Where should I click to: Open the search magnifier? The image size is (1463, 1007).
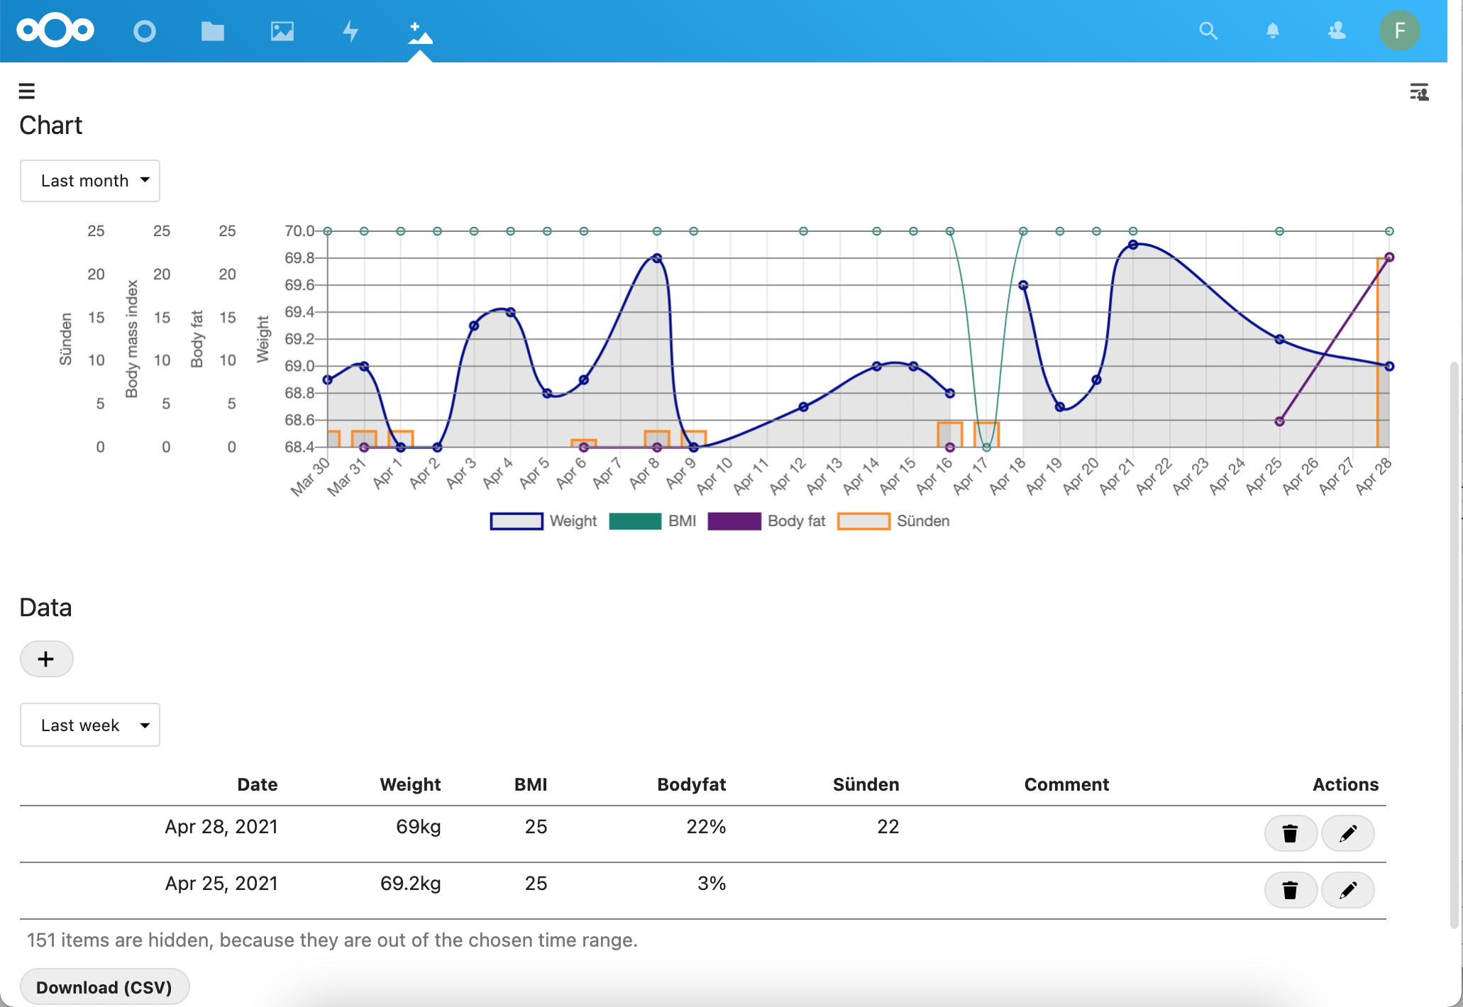tap(1209, 30)
